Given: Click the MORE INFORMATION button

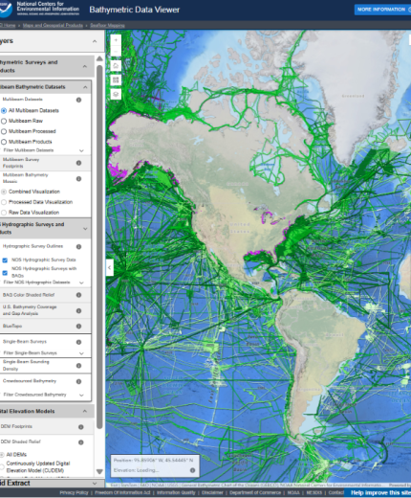Looking at the screenshot, I should click(x=382, y=10).
